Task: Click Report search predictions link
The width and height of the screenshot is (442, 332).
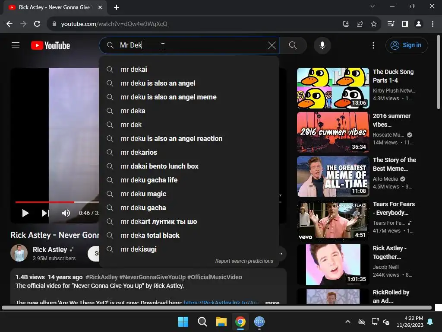Action: (x=244, y=261)
